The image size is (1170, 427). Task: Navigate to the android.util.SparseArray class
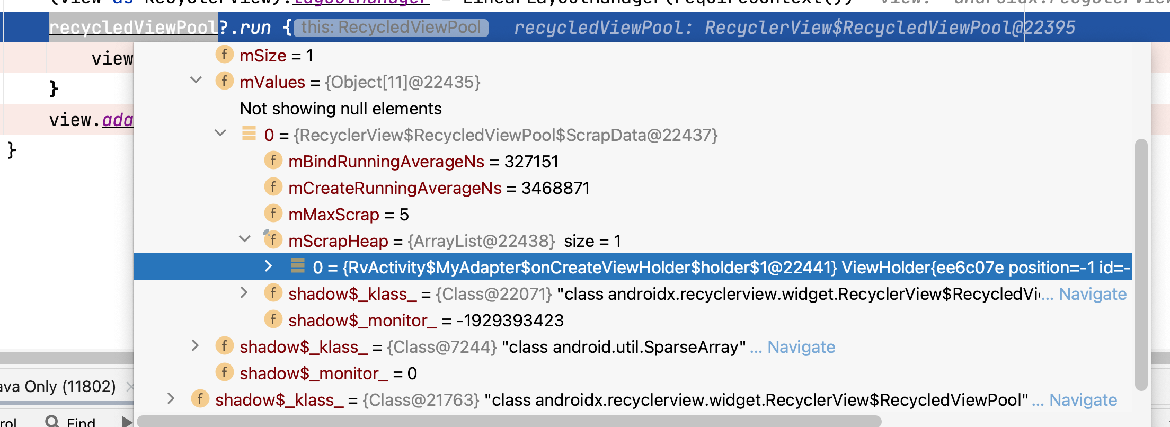pos(801,347)
